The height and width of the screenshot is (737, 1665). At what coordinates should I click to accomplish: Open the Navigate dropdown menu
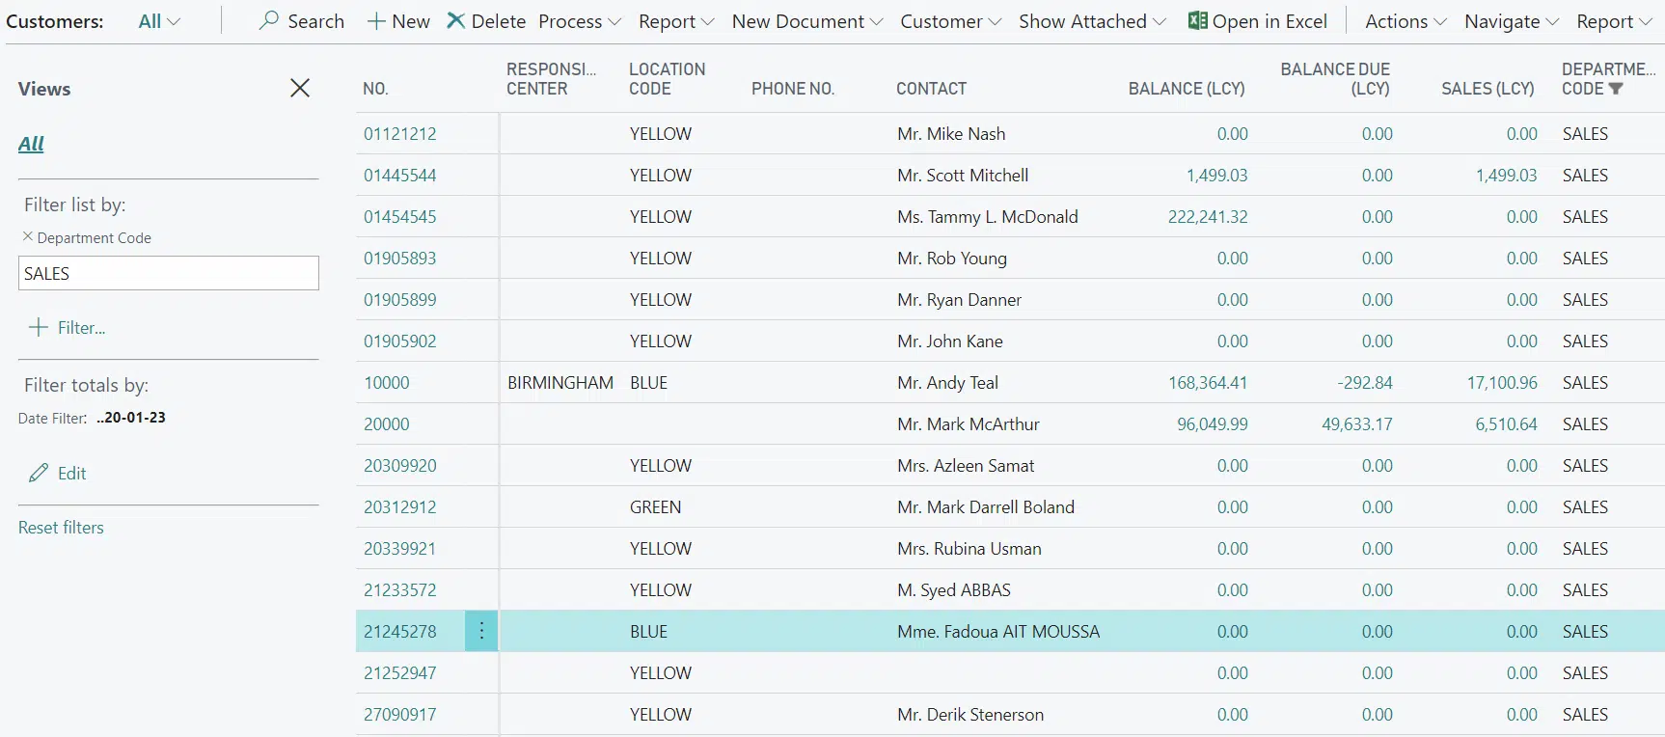click(x=1512, y=21)
